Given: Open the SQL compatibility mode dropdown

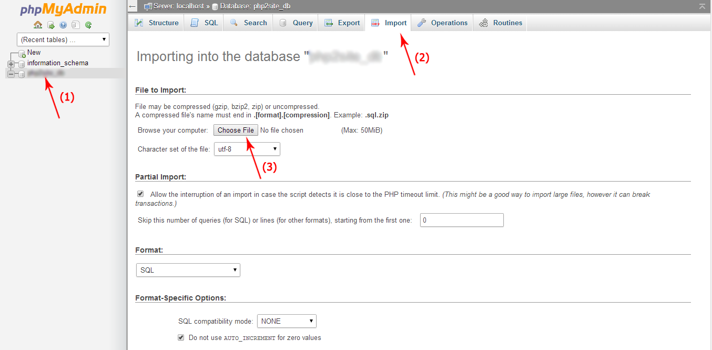Looking at the screenshot, I should [287, 321].
